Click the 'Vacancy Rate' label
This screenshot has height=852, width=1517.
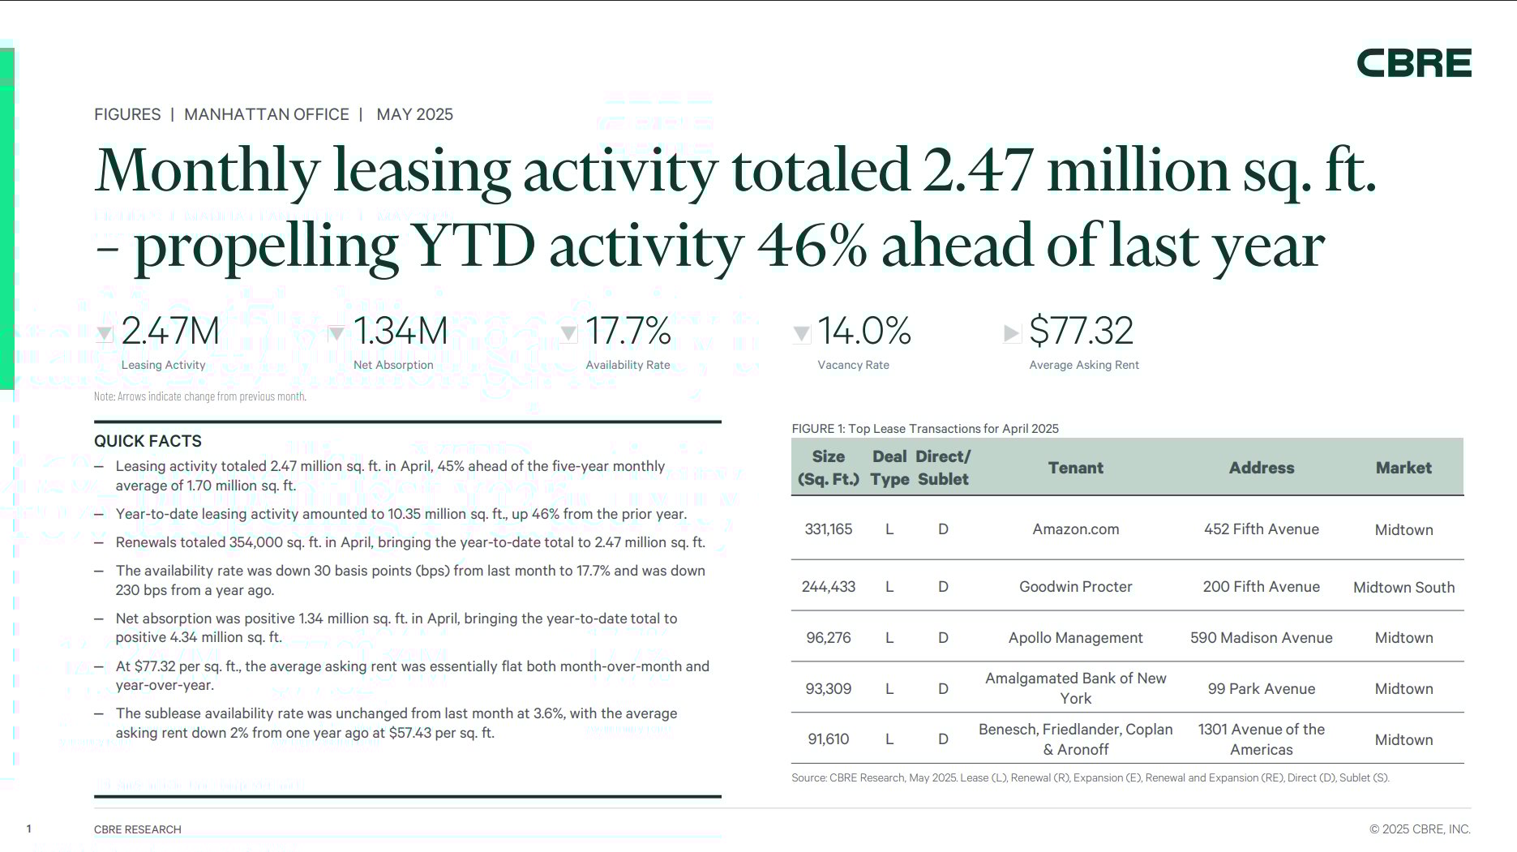tap(853, 366)
